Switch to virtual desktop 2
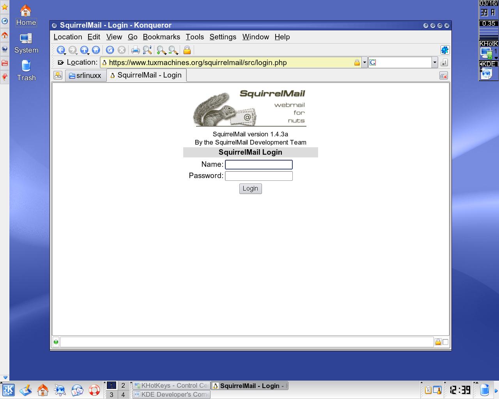 point(123,385)
